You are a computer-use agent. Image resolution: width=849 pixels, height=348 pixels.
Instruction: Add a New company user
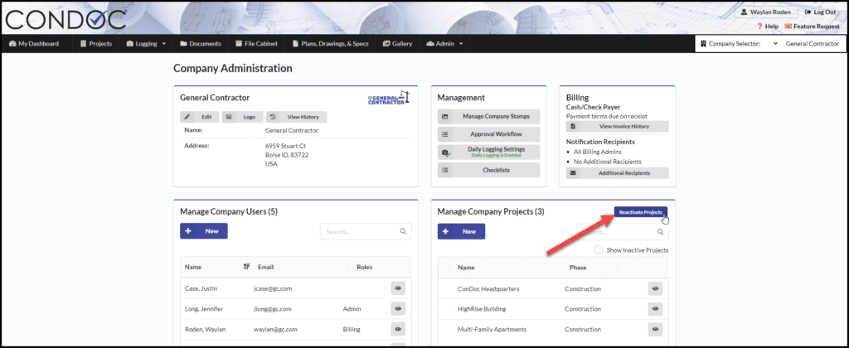pos(204,231)
